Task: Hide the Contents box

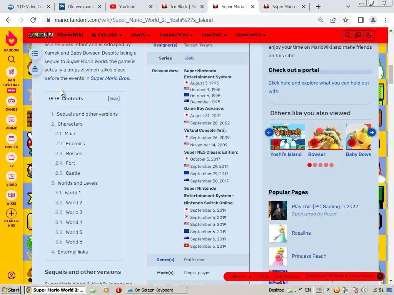Action: point(114,98)
